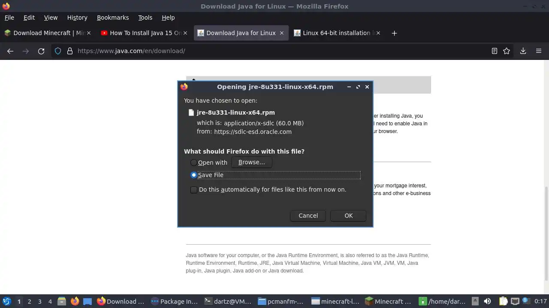
Task: Go back with the browser back arrow
Action: (10, 51)
